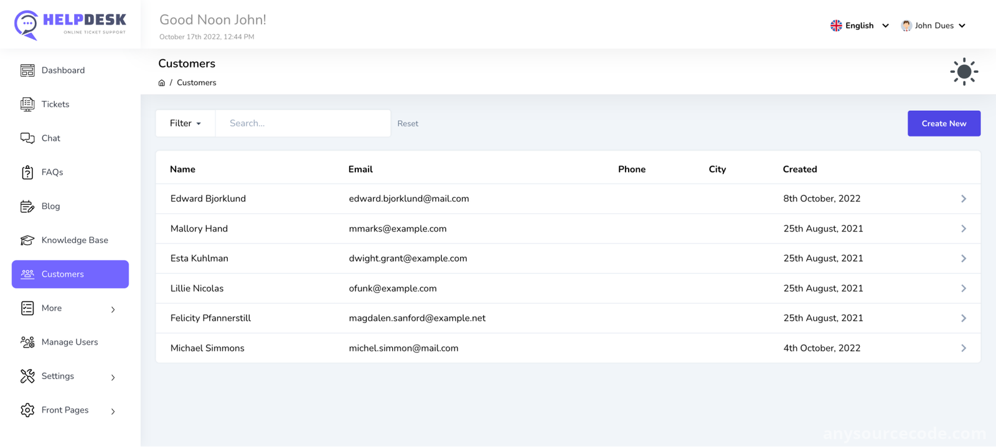Open Lillie Nicolas row chevron
Image resolution: width=996 pixels, height=447 pixels.
(x=964, y=288)
